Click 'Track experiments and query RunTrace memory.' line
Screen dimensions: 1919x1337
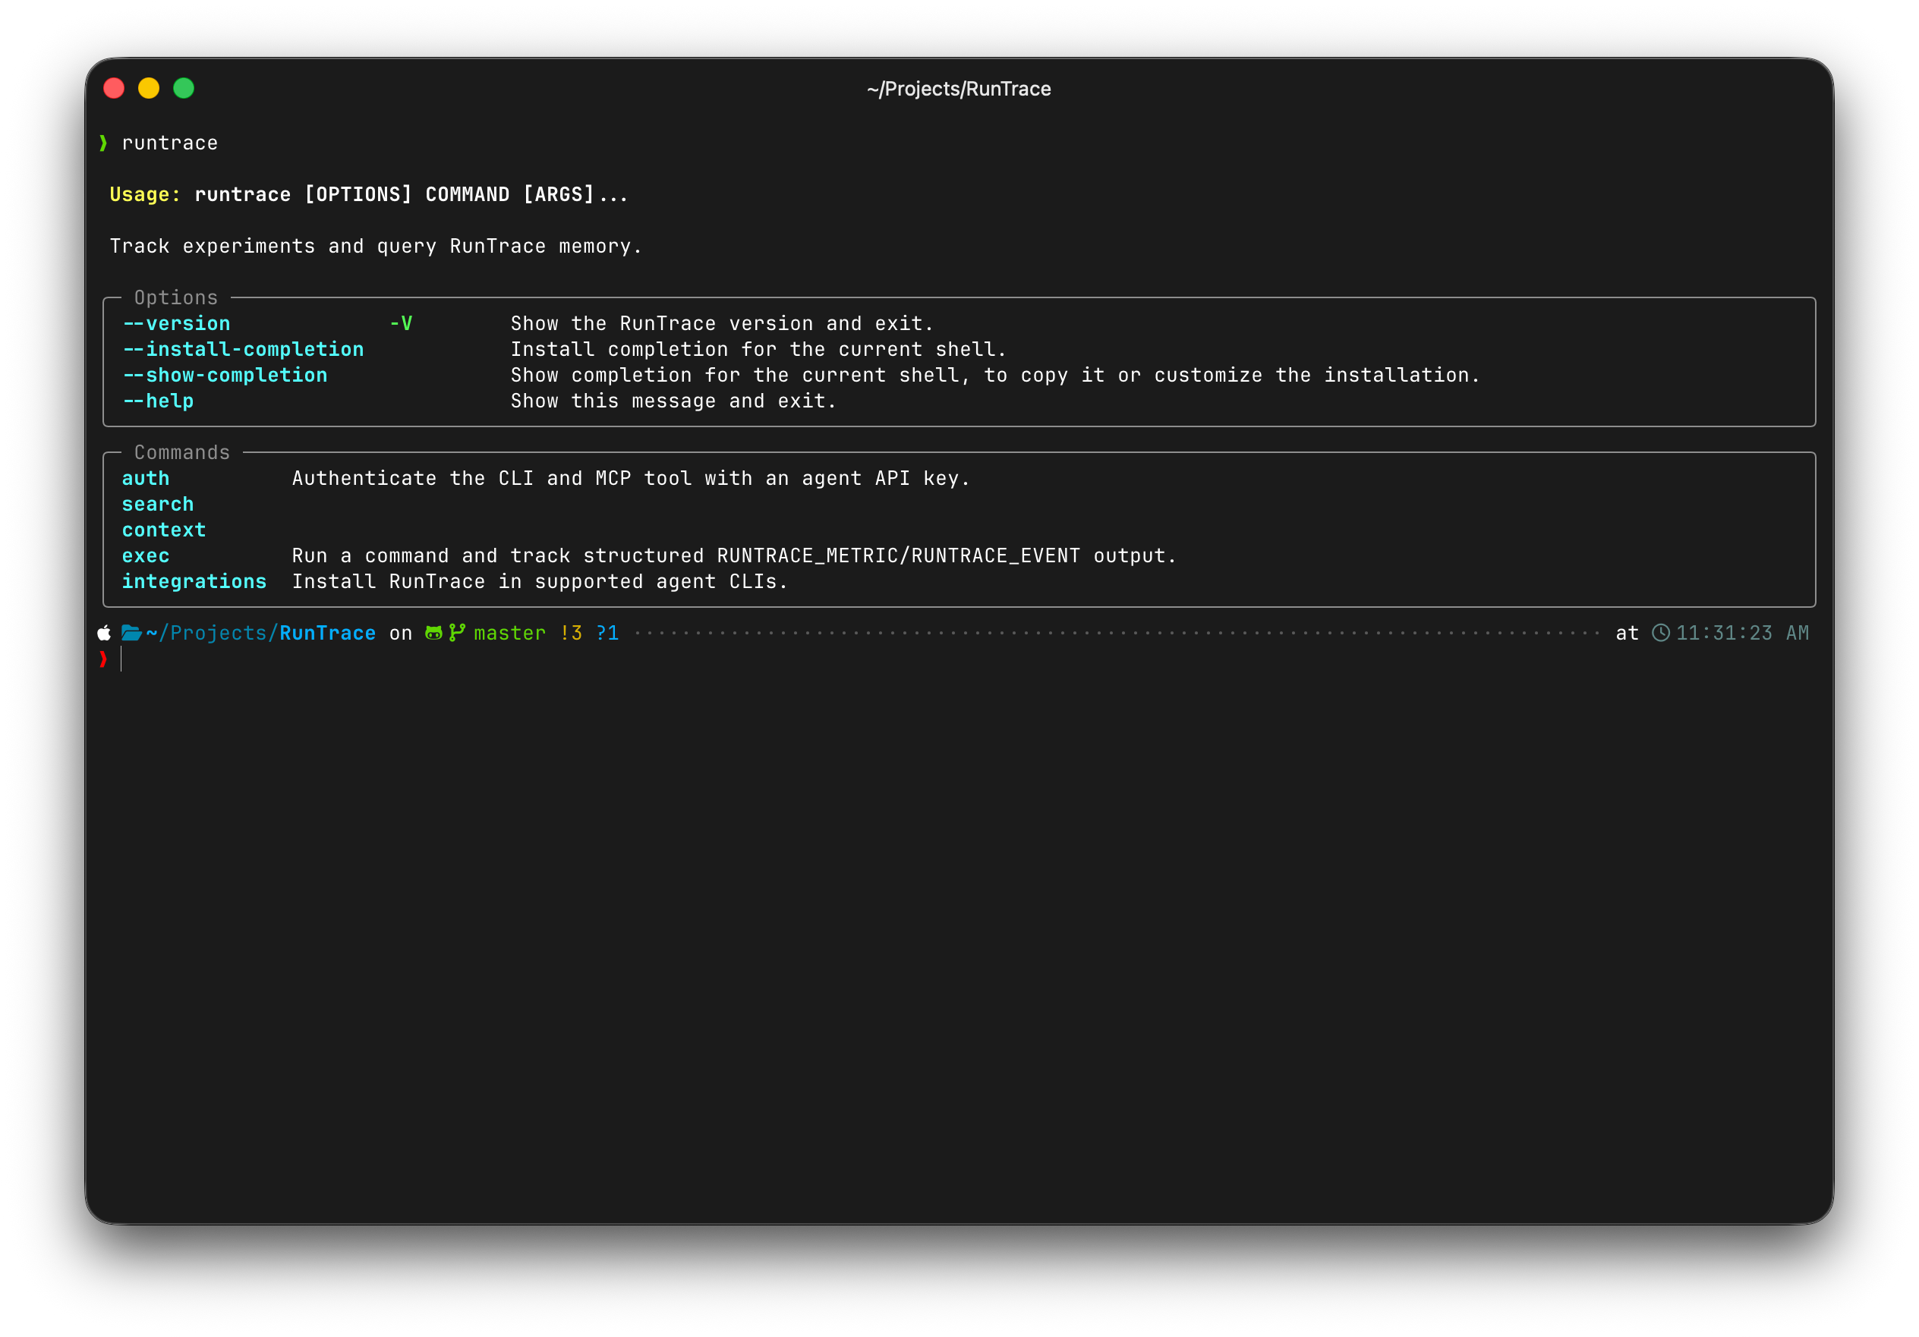(x=376, y=247)
